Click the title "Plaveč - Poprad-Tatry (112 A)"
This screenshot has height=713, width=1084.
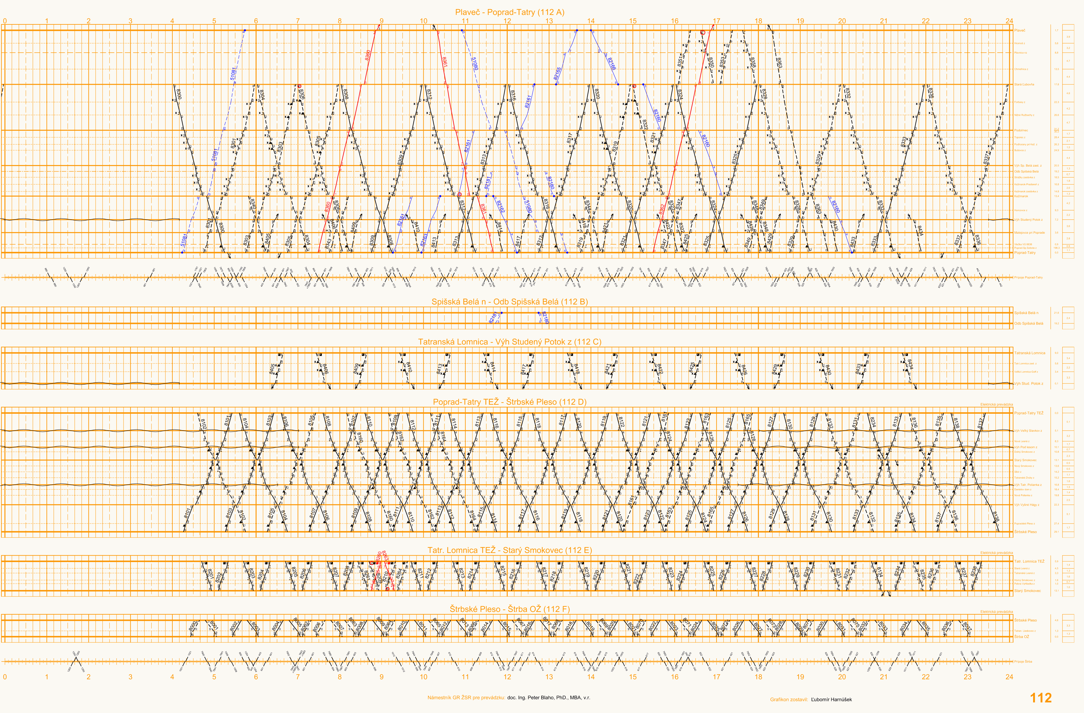point(510,12)
